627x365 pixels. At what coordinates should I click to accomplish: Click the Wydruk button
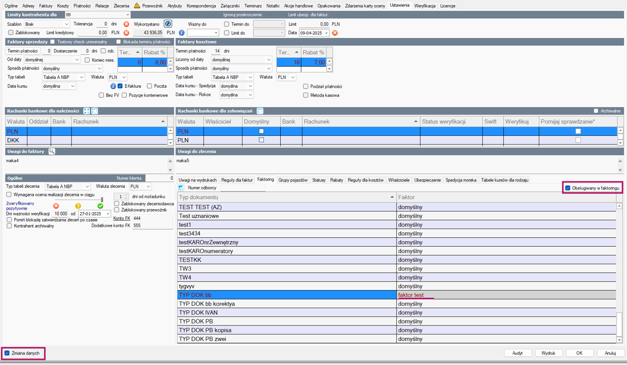tap(549, 353)
